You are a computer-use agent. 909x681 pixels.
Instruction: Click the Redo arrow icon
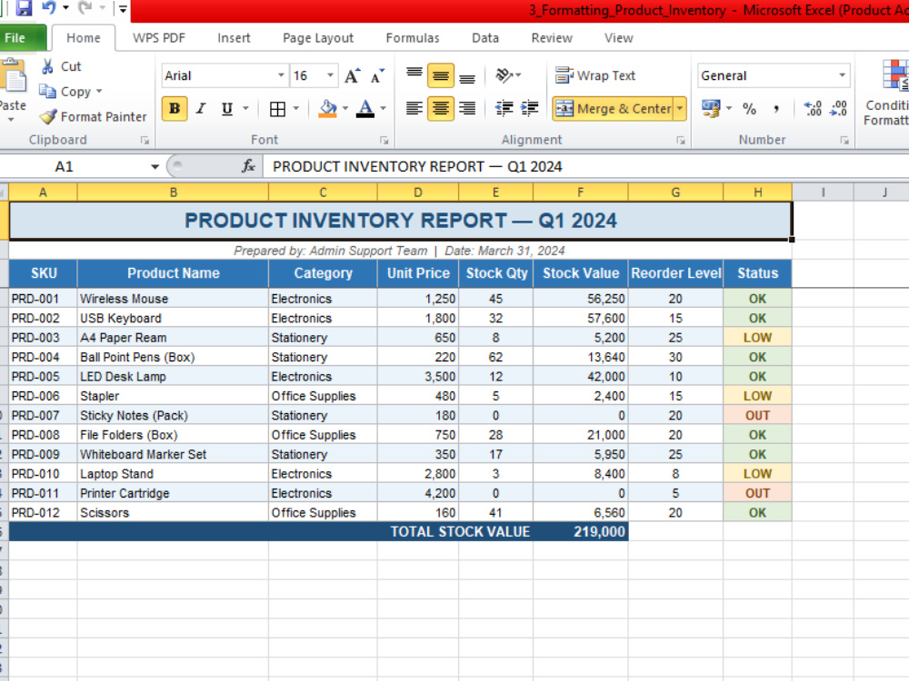click(85, 7)
